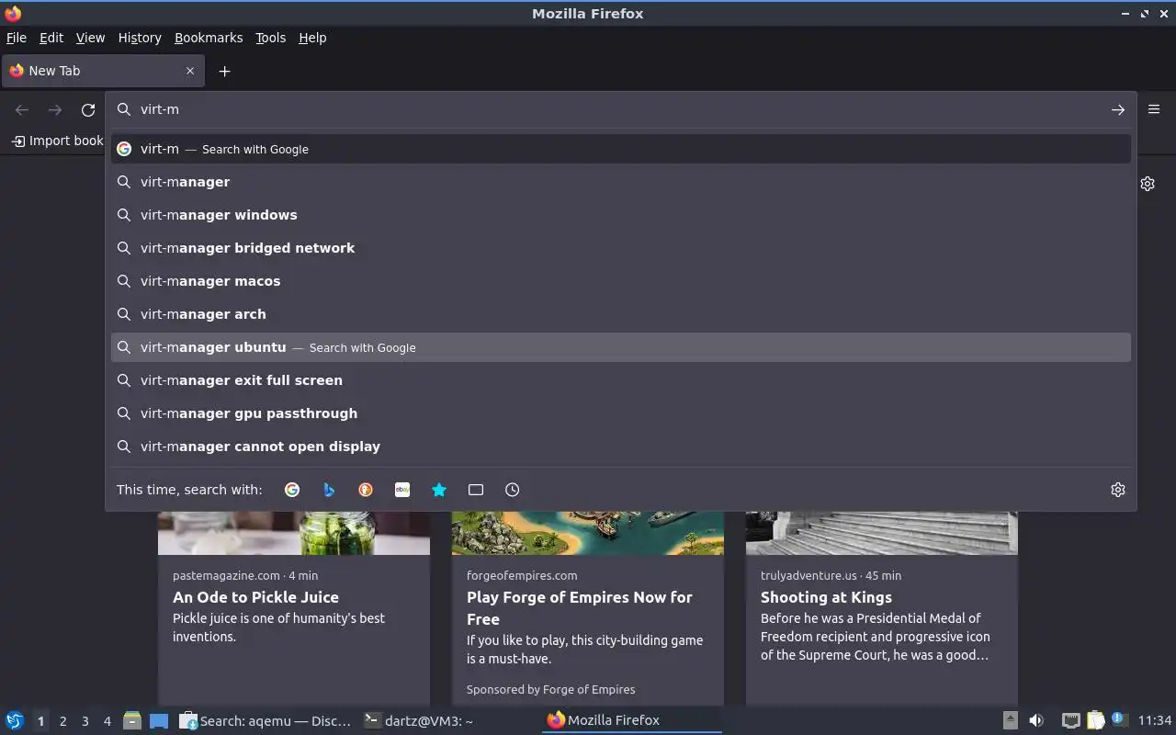Open file manager from taskbar
Viewport: 1176px width, 735px height.
[132, 720]
